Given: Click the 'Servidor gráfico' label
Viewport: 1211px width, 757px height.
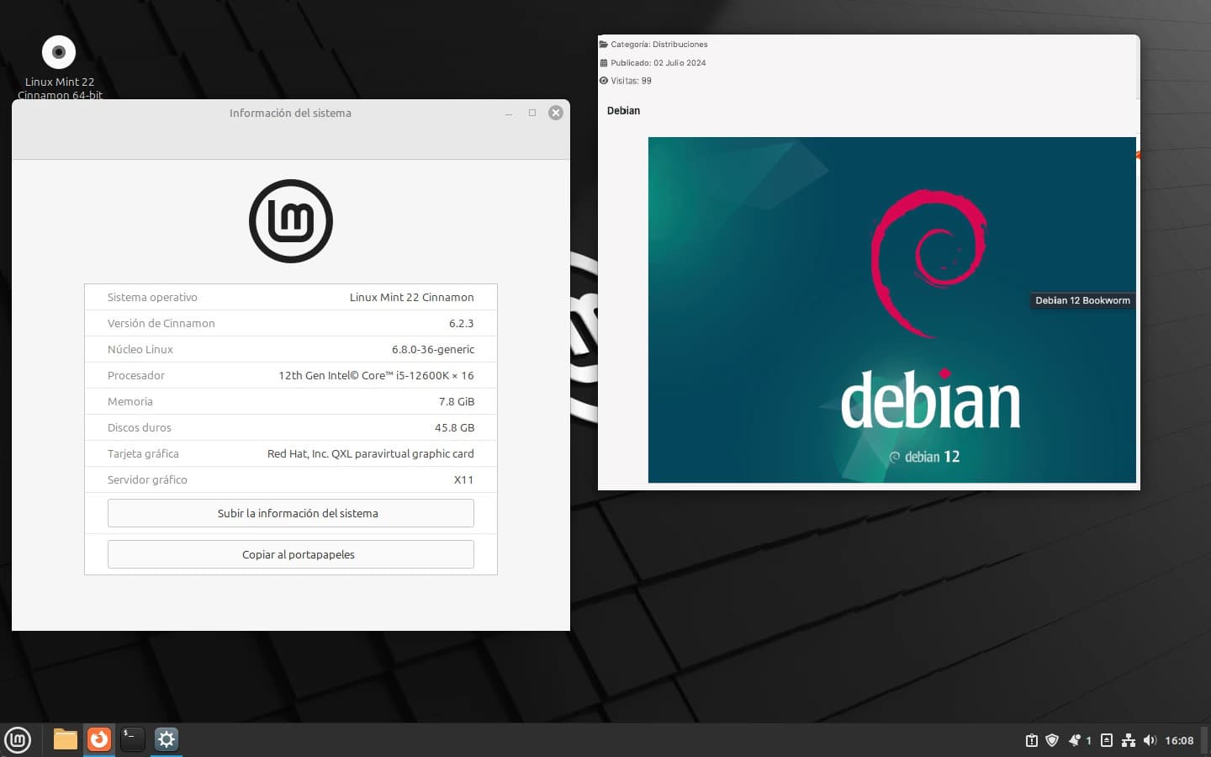Looking at the screenshot, I should pos(147,479).
